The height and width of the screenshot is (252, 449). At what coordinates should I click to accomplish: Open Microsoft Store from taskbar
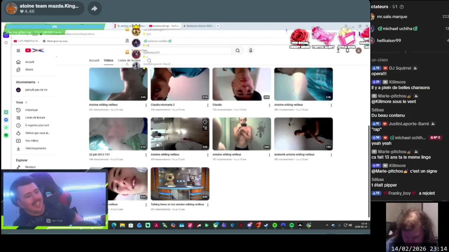(130, 225)
